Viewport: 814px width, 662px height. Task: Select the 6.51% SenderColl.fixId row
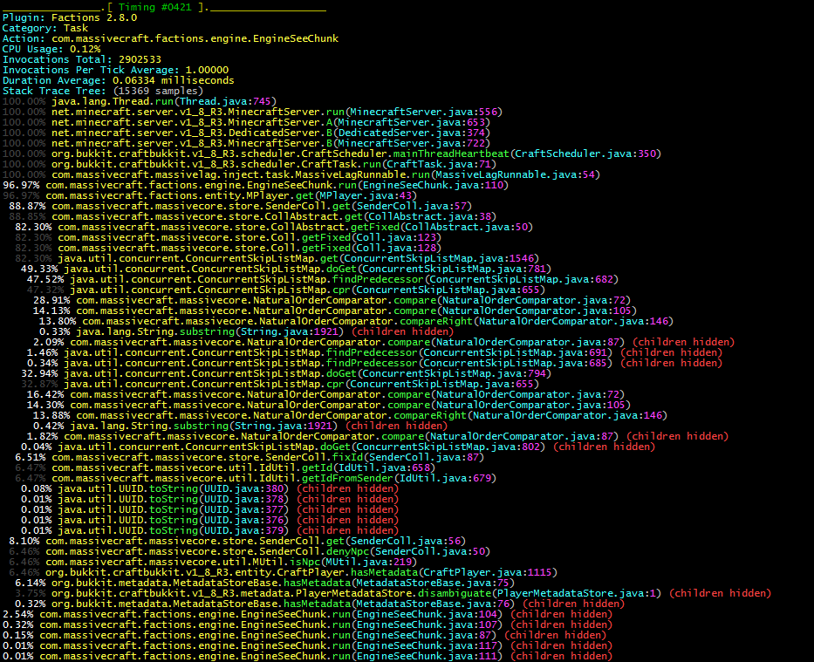(250, 457)
